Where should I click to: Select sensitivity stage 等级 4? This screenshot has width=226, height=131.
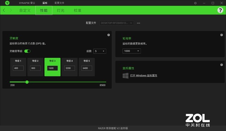pyautogui.click(x=70, y=67)
